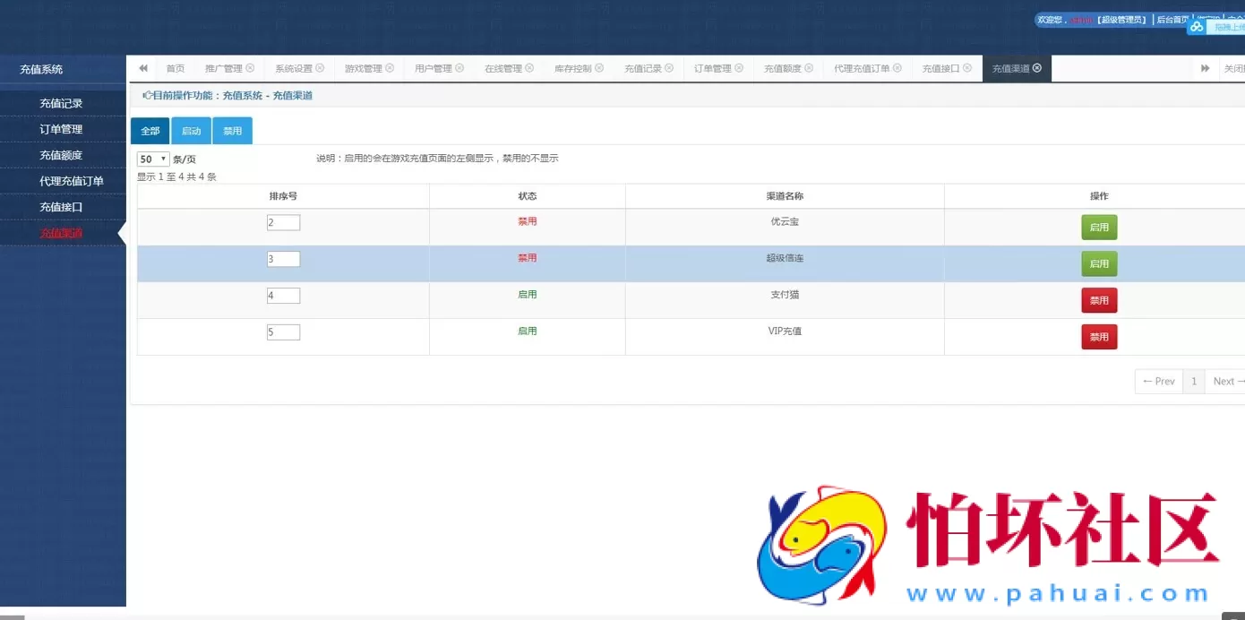Click the Next → pagination button
Image resolution: width=1245 pixels, height=620 pixels.
pyautogui.click(x=1226, y=381)
